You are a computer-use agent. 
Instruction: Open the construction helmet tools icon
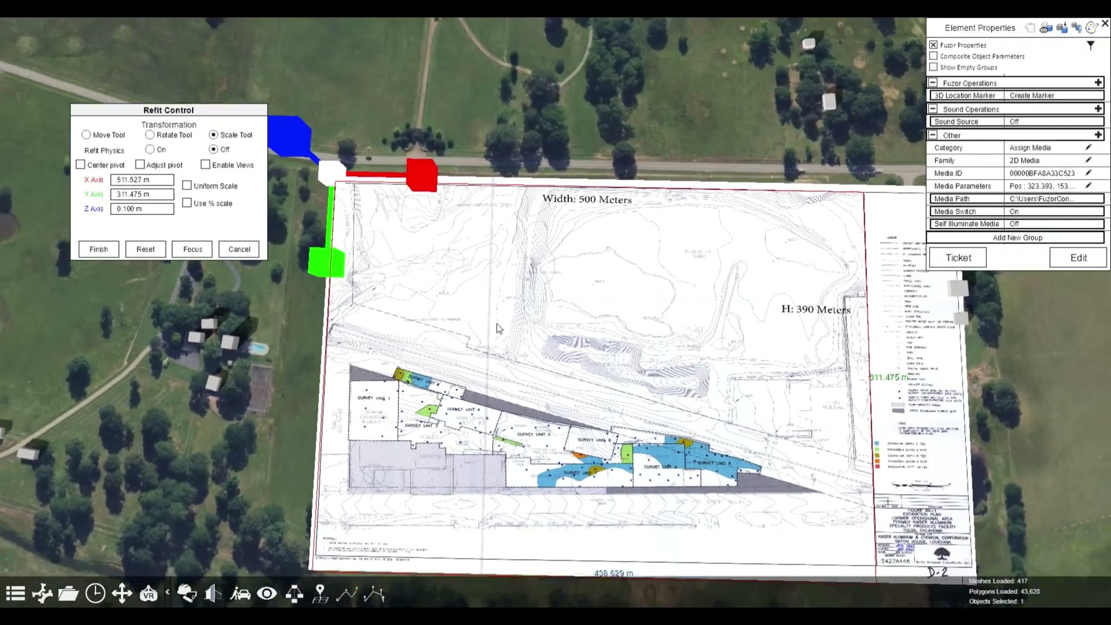click(187, 594)
